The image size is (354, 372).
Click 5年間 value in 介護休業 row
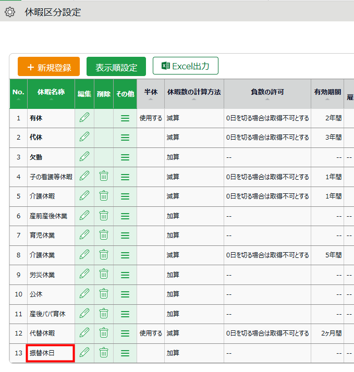point(333,255)
